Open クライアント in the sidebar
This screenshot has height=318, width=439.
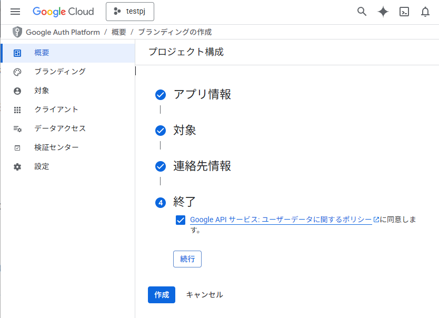[56, 110]
